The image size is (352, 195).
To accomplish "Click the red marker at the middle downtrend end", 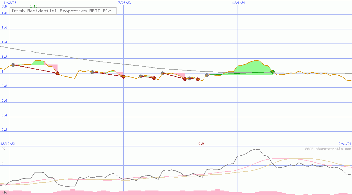I will pyautogui.click(x=154, y=78).
